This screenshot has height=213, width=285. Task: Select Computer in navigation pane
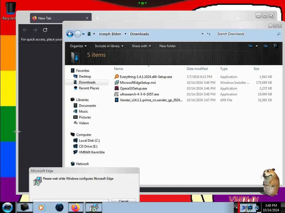83,135
